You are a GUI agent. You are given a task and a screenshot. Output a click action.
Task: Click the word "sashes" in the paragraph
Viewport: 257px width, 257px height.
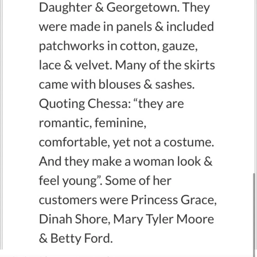click(x=174, y=85)
